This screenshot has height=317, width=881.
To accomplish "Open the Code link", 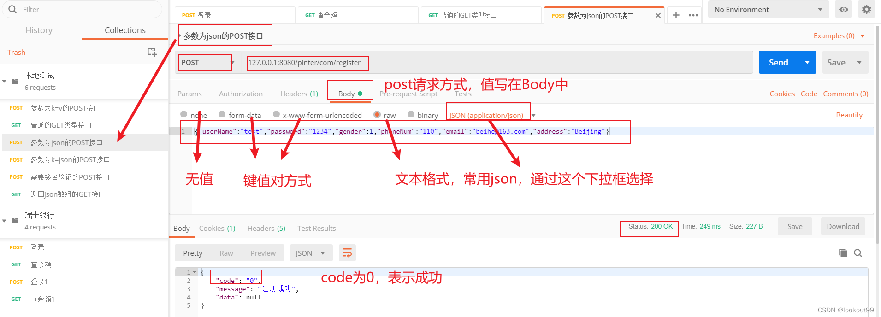I will 809,94.
